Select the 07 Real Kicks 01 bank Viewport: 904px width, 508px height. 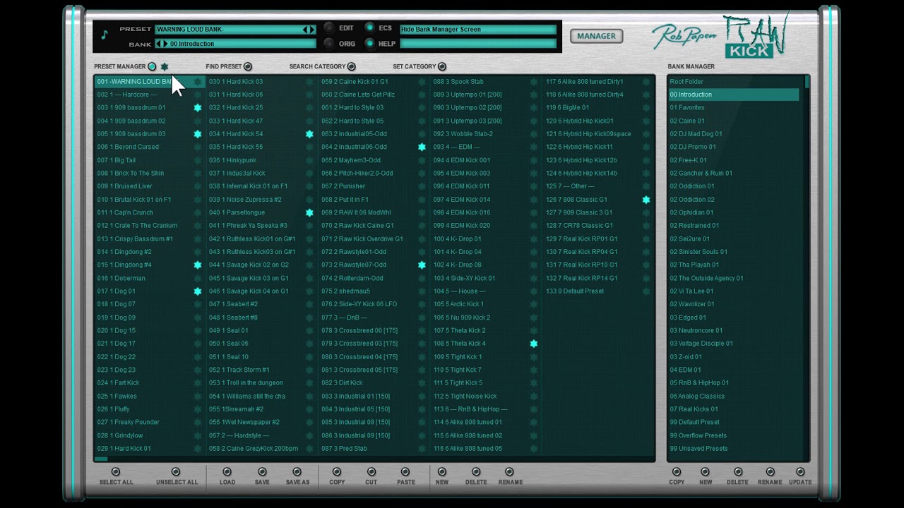pyautogui.click(x=734, y=409)
